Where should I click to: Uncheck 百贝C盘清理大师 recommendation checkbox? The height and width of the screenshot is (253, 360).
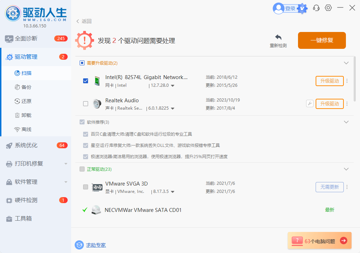86,134
